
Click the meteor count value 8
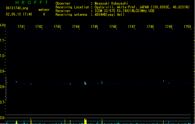pos(44,14)
